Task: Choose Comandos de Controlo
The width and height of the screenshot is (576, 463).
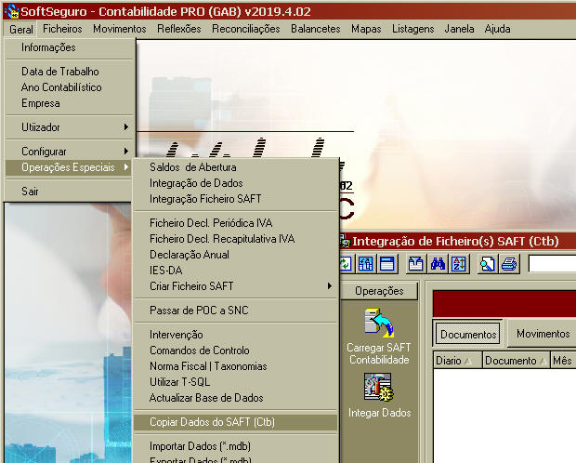Action: 235,351
